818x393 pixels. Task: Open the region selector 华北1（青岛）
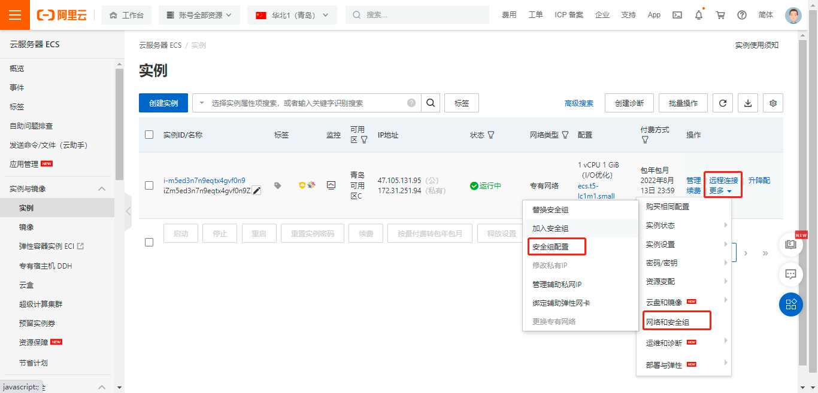point(292,15)
